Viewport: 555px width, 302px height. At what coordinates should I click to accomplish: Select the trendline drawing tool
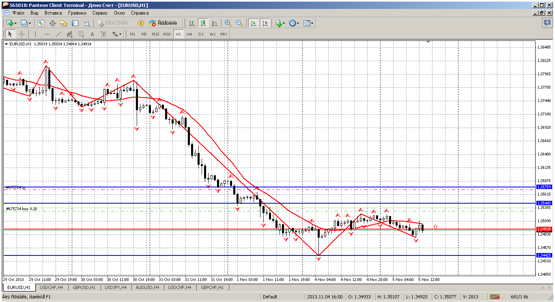point(58,34)
